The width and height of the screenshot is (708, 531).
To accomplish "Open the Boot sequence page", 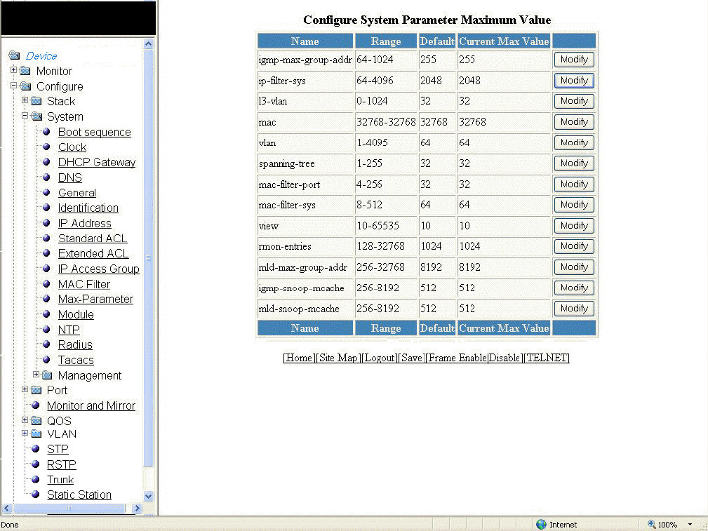I will tap(94, 132).
